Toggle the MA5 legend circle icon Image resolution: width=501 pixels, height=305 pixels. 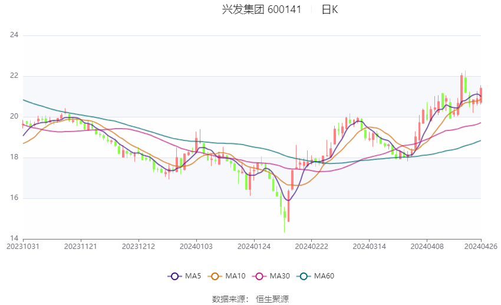pyautogui.click(x=174, y=276)
